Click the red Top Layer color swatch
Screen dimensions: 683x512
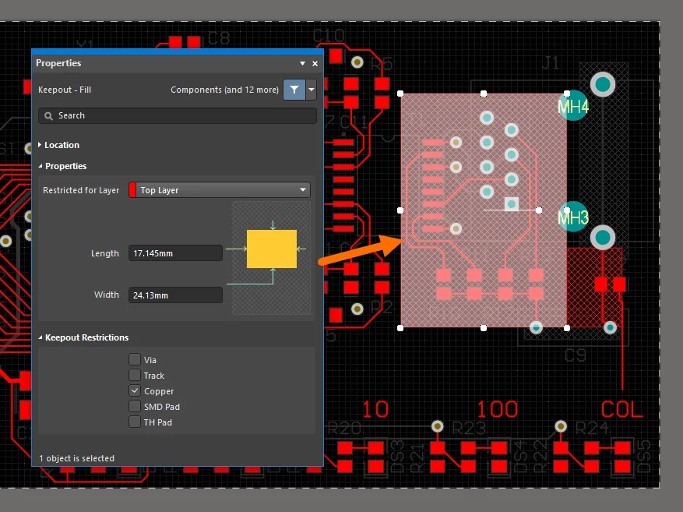[132, 190]
